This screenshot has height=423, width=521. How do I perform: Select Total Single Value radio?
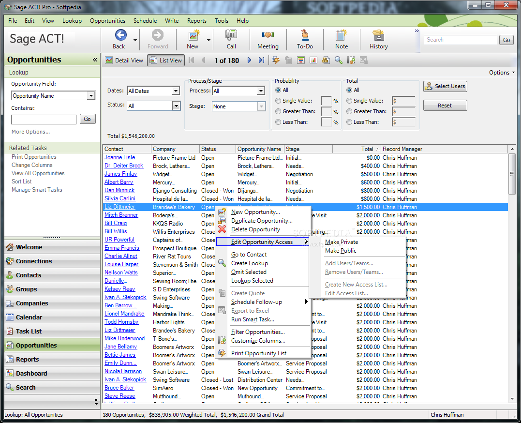[x=349, y=101]
